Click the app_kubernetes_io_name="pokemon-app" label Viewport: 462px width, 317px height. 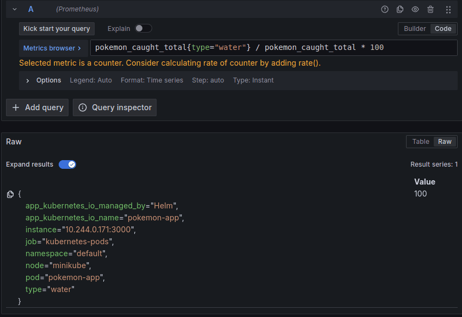[x=104, y=218]
